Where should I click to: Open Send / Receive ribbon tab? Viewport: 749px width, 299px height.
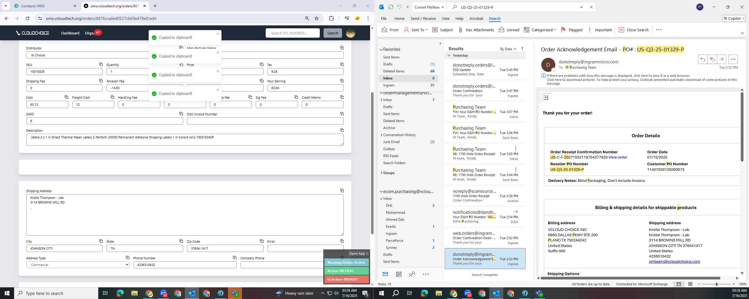(x=423, y=18)
